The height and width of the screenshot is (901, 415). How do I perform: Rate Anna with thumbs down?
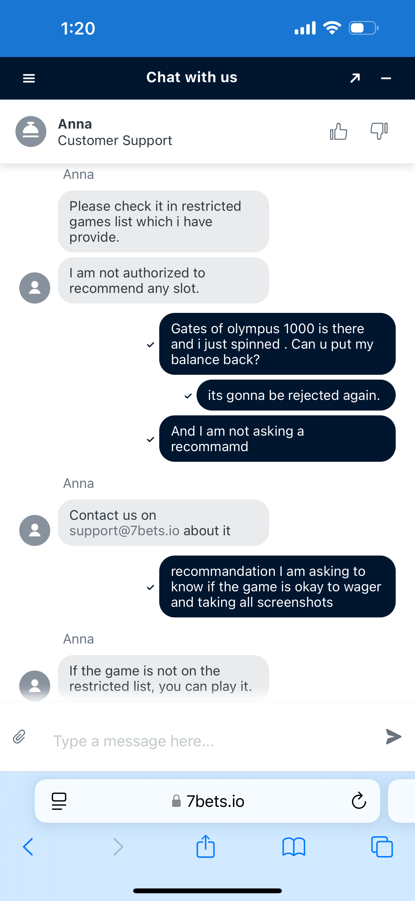(379, 131)
